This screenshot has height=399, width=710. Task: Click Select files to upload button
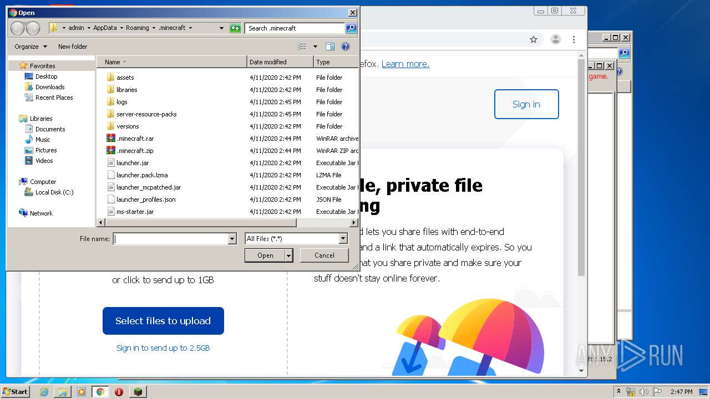(x=163, y=321)
